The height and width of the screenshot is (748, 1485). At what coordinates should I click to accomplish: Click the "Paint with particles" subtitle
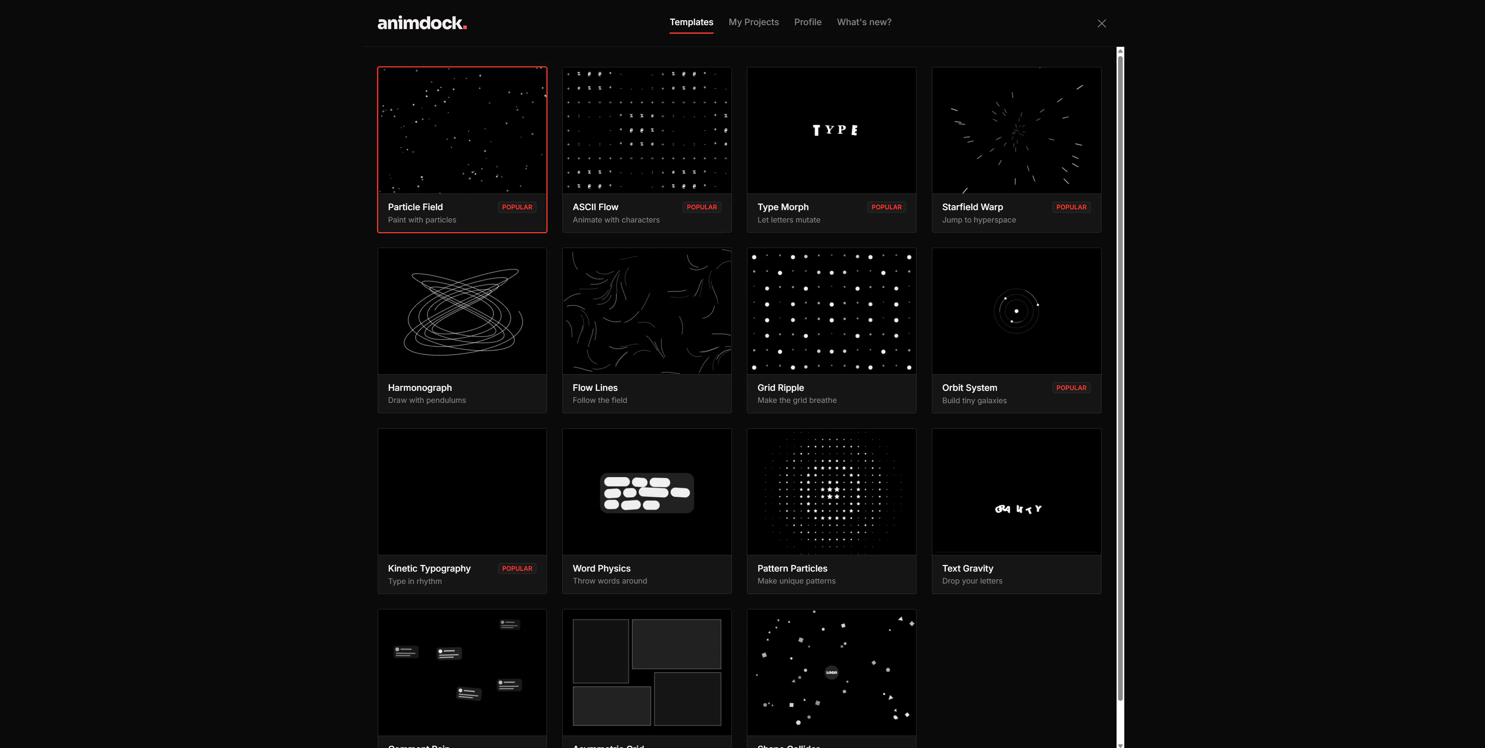coord(422,219)
